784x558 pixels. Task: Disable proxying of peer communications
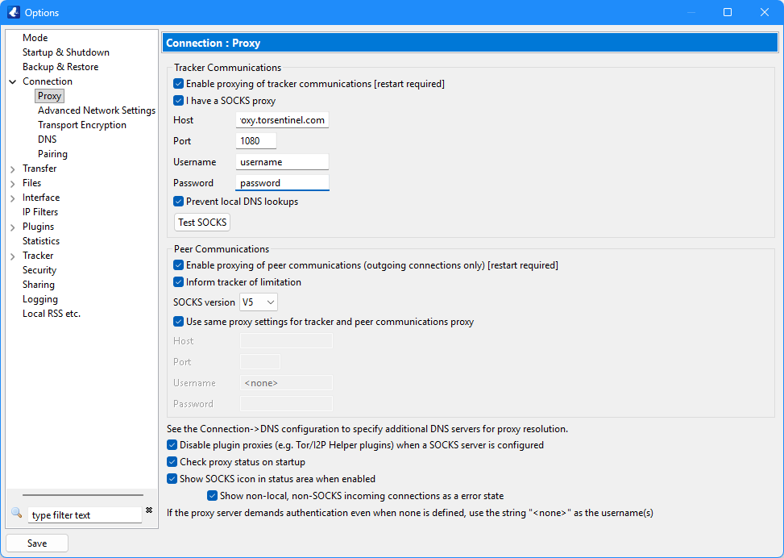[x=178, y=264]
